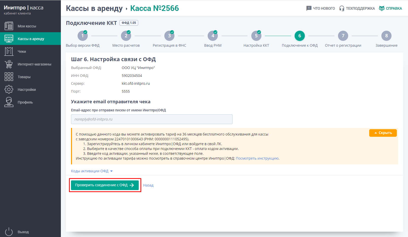Click the Кассы в аренду breadcrumb

pyautogui.click(x=94, y=8)
